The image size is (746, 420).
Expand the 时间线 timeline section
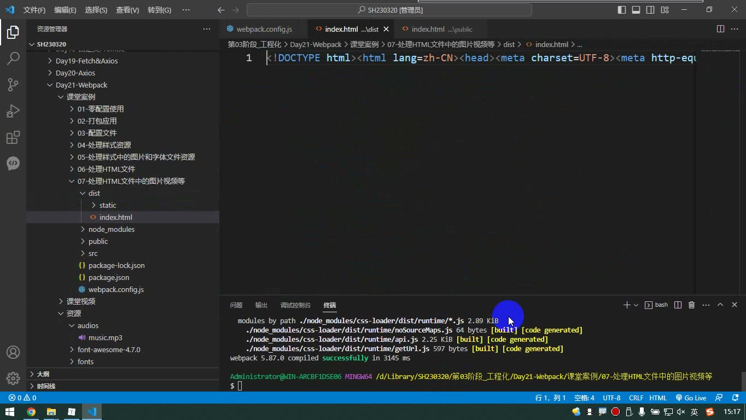tap(46, 386)
